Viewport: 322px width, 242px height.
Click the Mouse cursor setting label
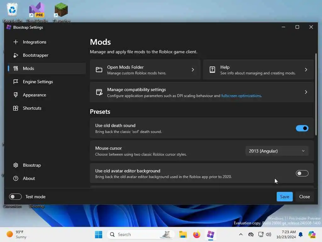point(108,148)
